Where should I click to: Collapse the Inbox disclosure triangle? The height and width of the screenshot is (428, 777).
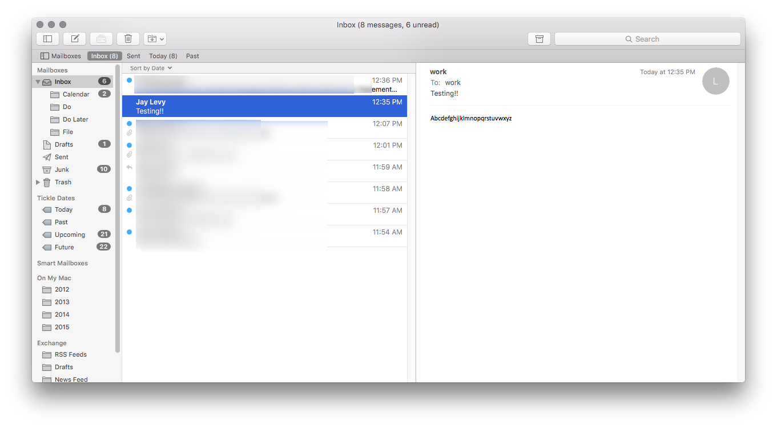pos(37,82)
